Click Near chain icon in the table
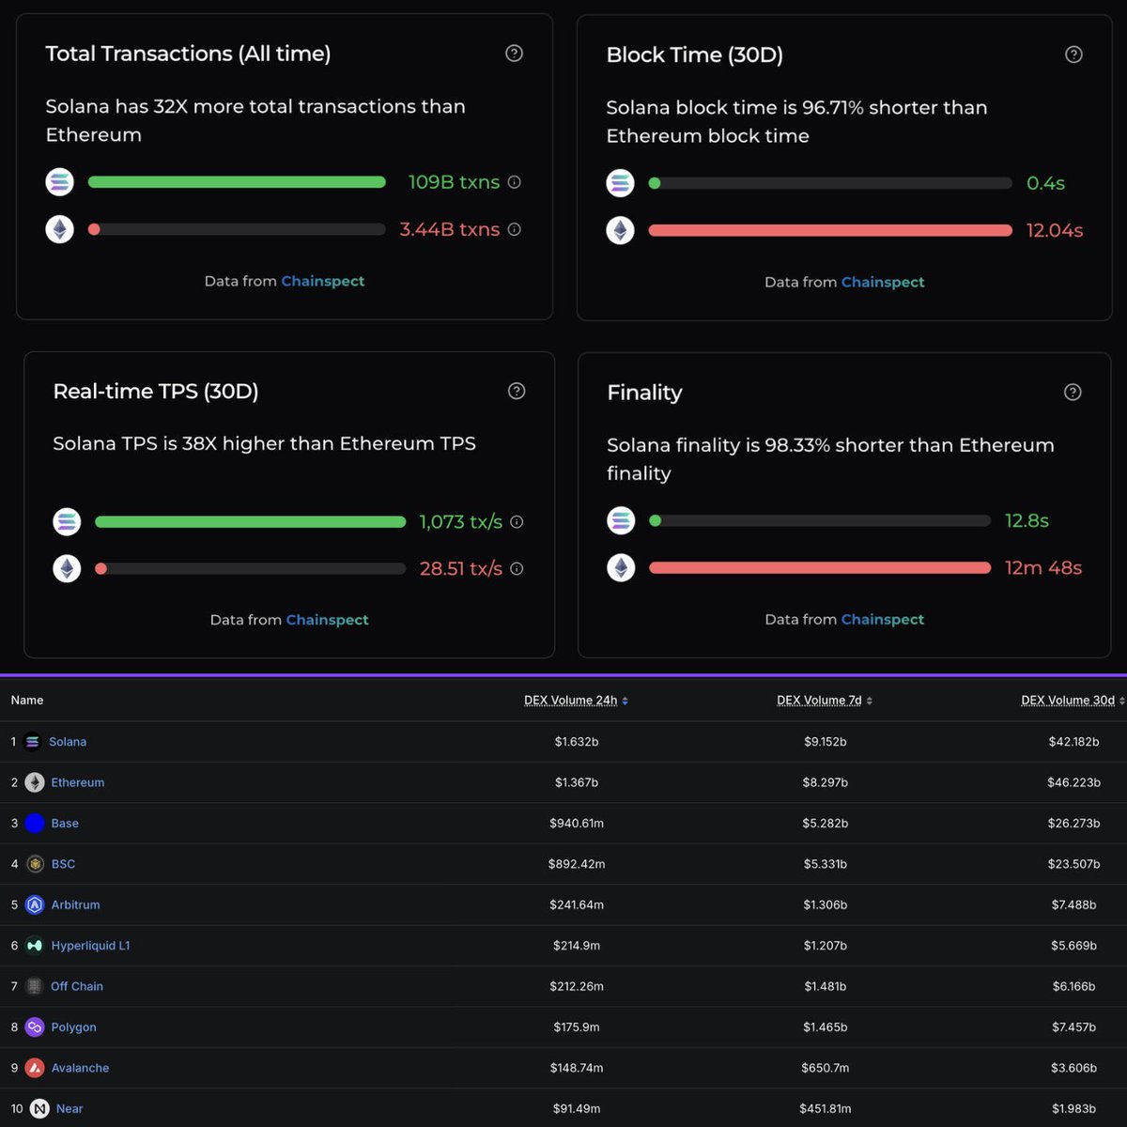The image size is (1127, 1127). click(39, 1109)
